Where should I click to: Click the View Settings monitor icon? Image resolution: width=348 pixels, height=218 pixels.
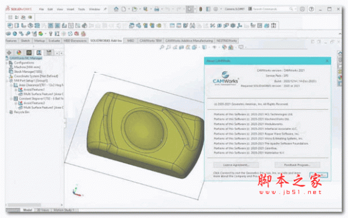[241, 47]
